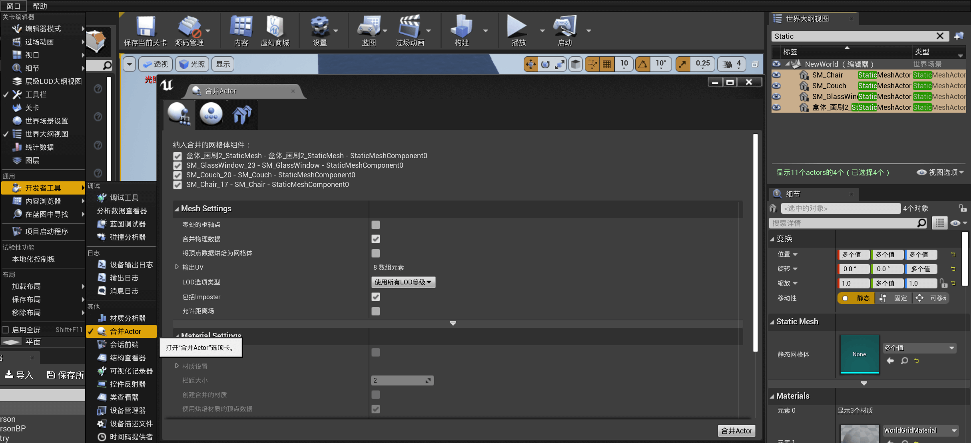The width and height of the screenshot is (971, 443).
Task: Toggle scale snapping icon in viewport toolbar
Action: point(683,64)
